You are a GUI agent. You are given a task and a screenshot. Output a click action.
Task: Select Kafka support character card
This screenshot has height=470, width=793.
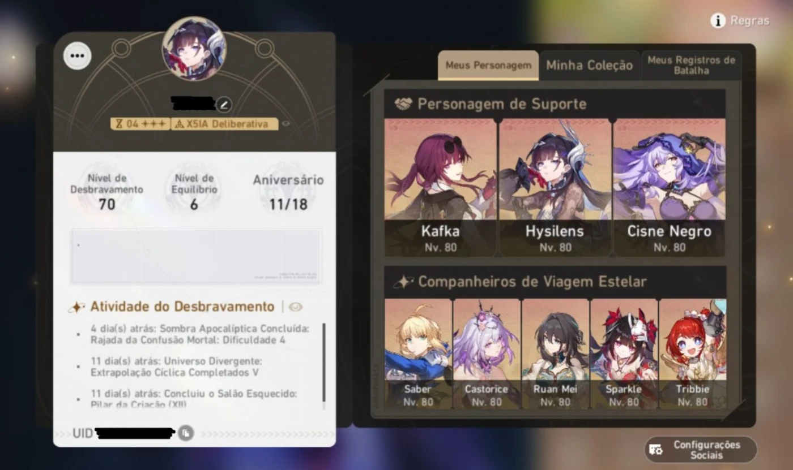pos(440,187)
